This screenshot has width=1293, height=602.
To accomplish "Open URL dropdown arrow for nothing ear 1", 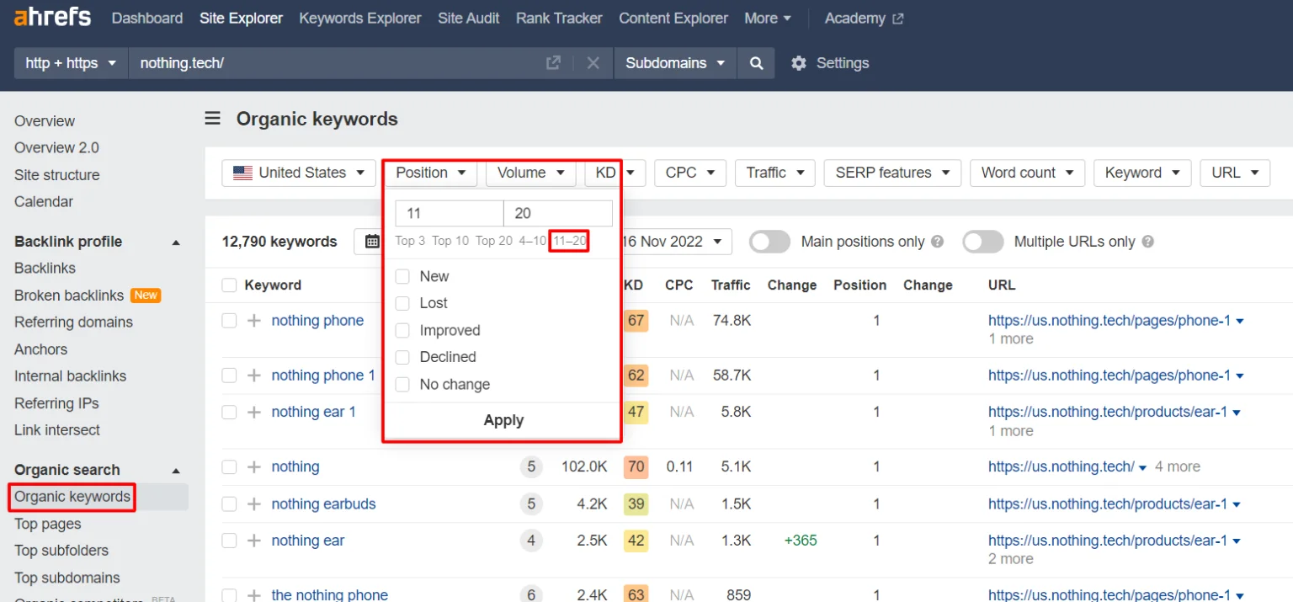I will pos(1237,413).
